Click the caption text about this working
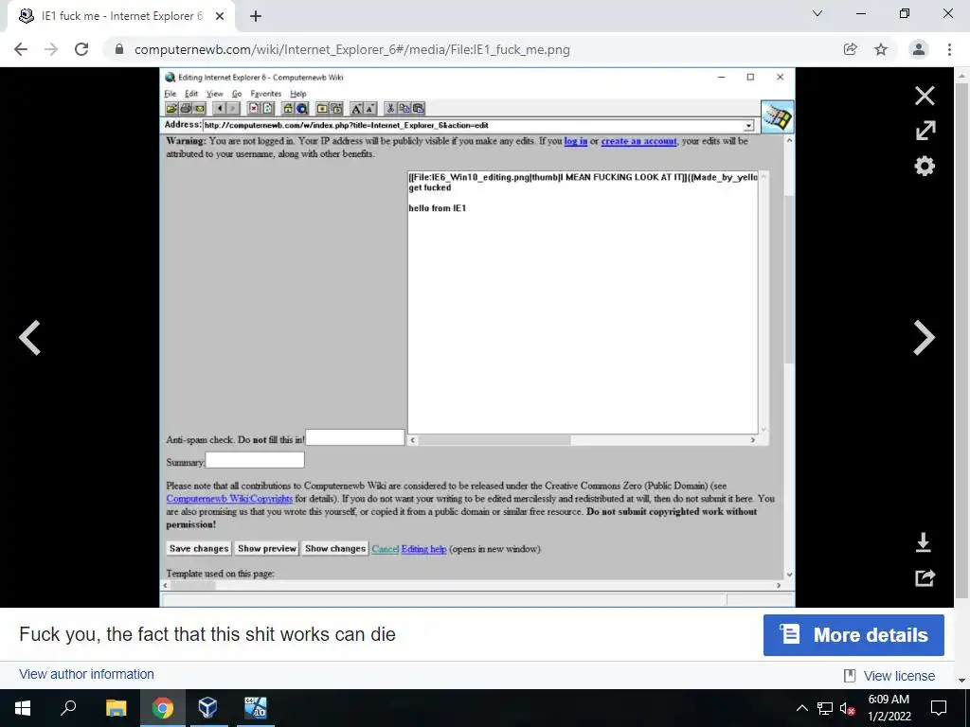The image size is (970, 727). [x=207, y=634]
